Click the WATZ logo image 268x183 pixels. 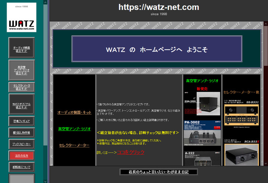click(x=21, y=17)
